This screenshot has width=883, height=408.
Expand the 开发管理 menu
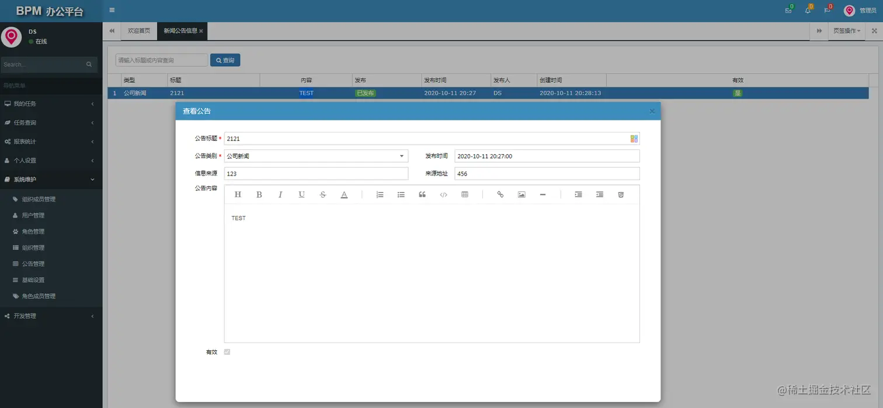51,316
